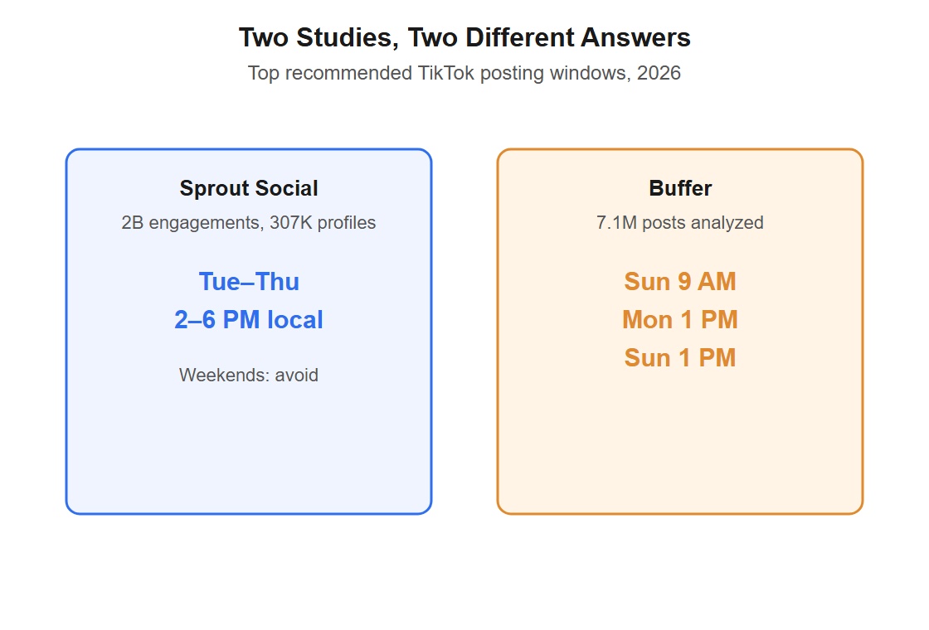
Task: Click the subtitle about TikTok posting windows
Action: (x=464, y=73)
